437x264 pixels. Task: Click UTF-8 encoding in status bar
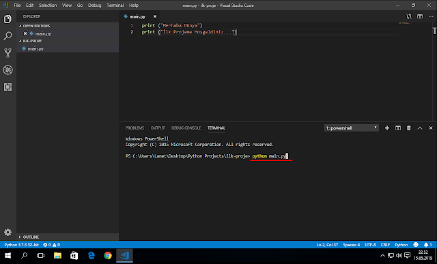[370, 245]
